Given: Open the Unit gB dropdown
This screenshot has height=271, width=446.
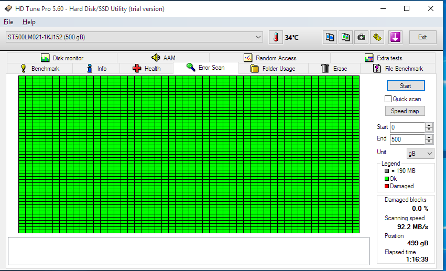Looking at the screenshot, I should coord(420,153).
